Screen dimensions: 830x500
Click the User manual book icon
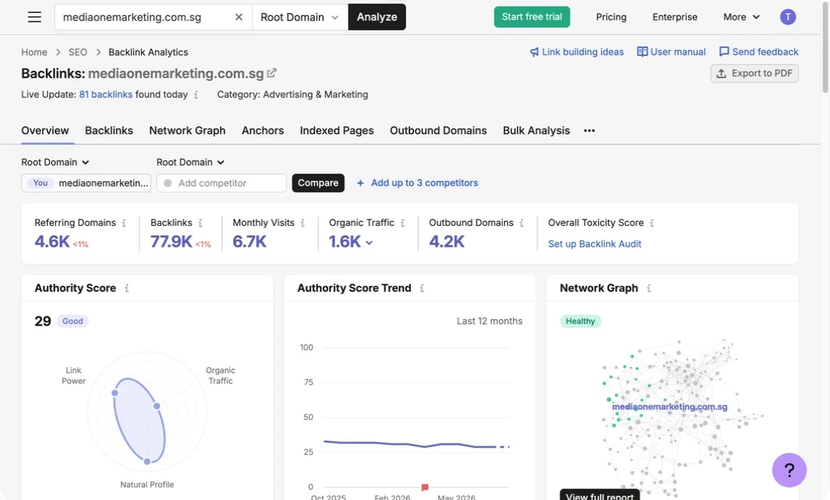pos(642,52)
